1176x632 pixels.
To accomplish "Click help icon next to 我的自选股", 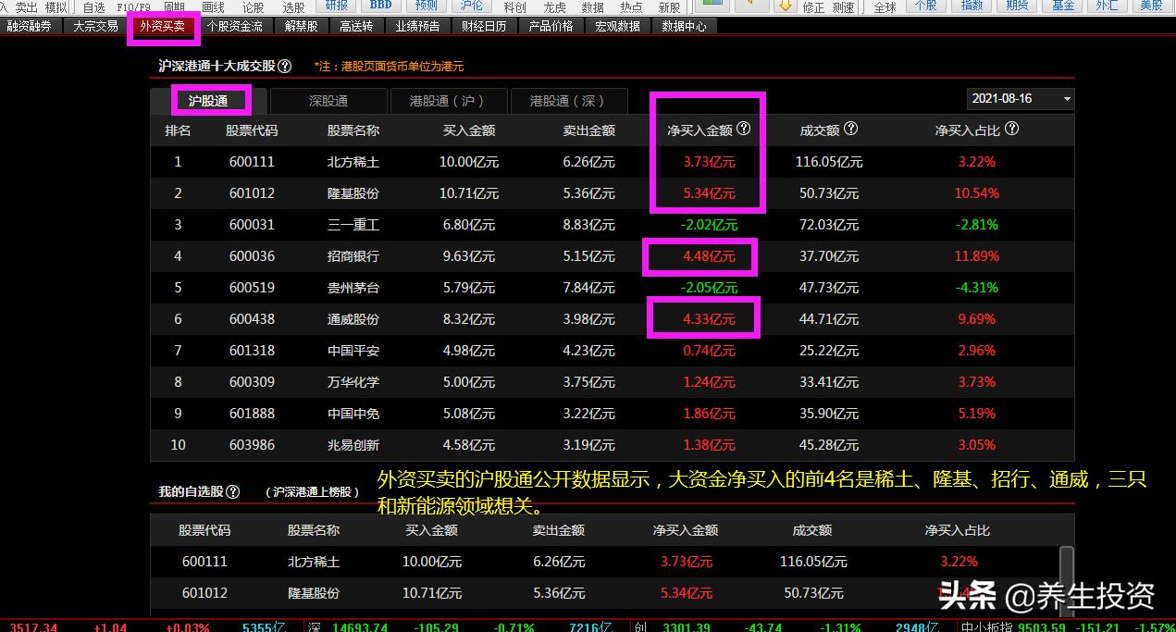I will (x=233, y=492).
